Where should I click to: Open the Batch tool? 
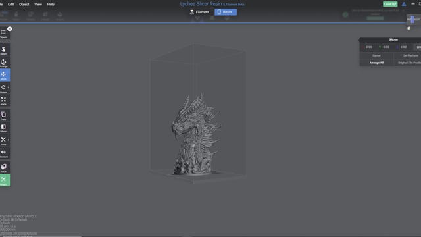click(x=4, y=168)
